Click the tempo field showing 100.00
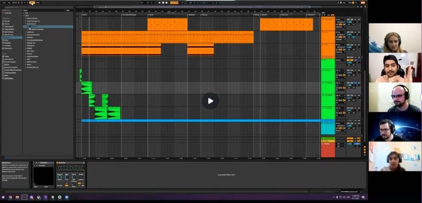 click(14, 3)
